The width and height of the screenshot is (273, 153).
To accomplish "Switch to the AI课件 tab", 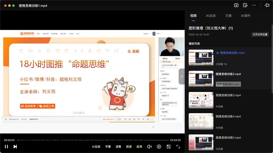I will [x=245, y=16].
